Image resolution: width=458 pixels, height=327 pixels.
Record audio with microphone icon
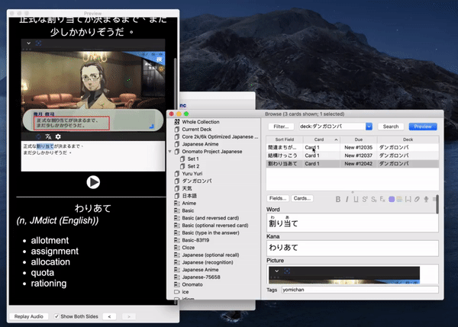[x=426, y=199]
